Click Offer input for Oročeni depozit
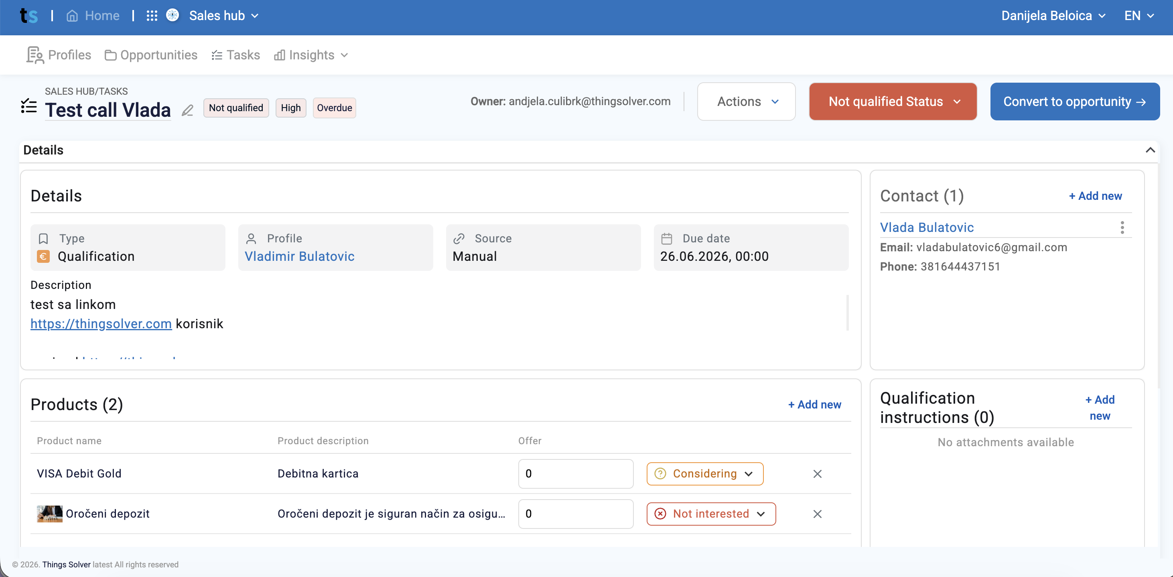The width and height of the screenshot is (1173, 577). (x=576, y=514)
